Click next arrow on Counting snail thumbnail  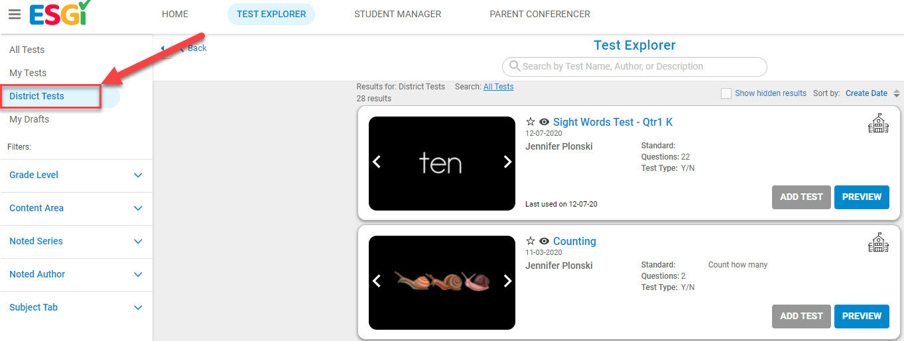coord(507,281)
